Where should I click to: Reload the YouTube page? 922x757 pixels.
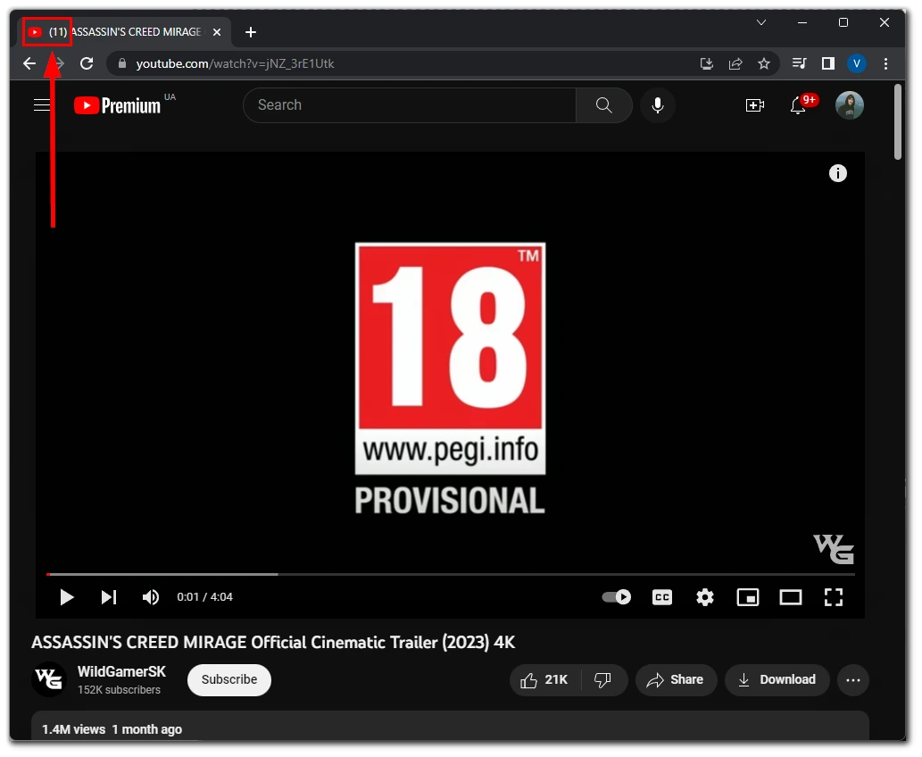tap(87, 63)
